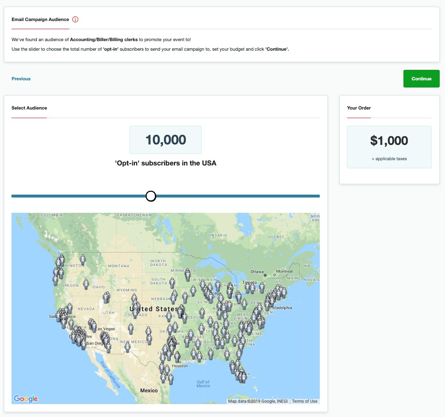Click the Philadelphia label on the map
Viewport: 445px width, 417px height.
click(x=281, y=307)
